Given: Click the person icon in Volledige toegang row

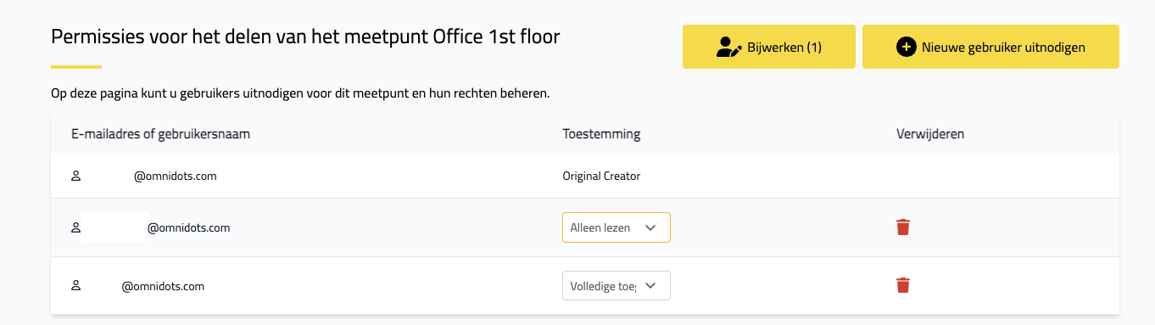Looking at the screenshot, I should (x=75, y=286).
